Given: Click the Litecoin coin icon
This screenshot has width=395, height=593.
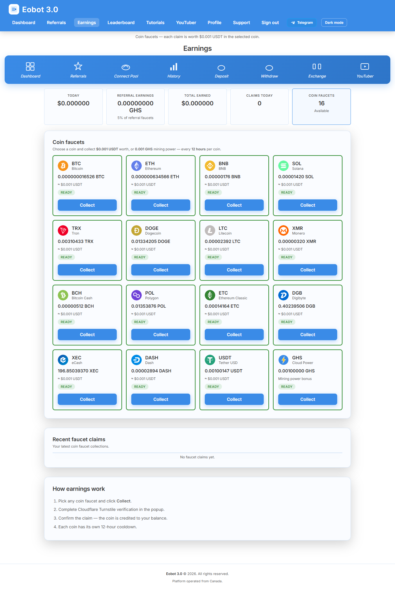Looking at the screenshot, I should click(x=210, y=230).
